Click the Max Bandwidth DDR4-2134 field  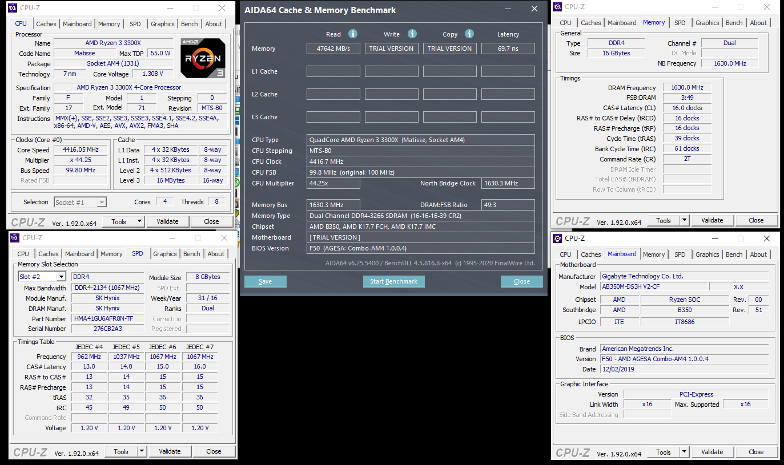(107, 288)
